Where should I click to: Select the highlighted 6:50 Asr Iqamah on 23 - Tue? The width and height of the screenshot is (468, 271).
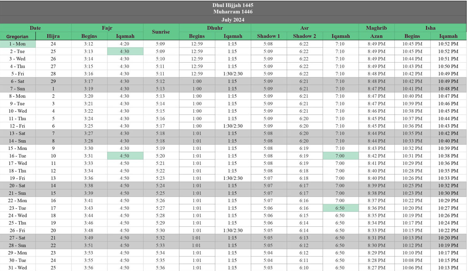341,208
